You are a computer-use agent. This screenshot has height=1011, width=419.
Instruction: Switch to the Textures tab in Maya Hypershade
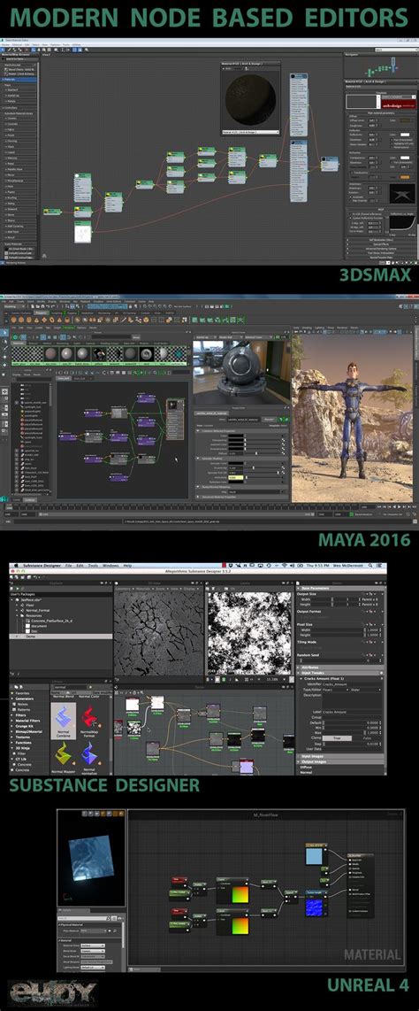coord(34,343)
